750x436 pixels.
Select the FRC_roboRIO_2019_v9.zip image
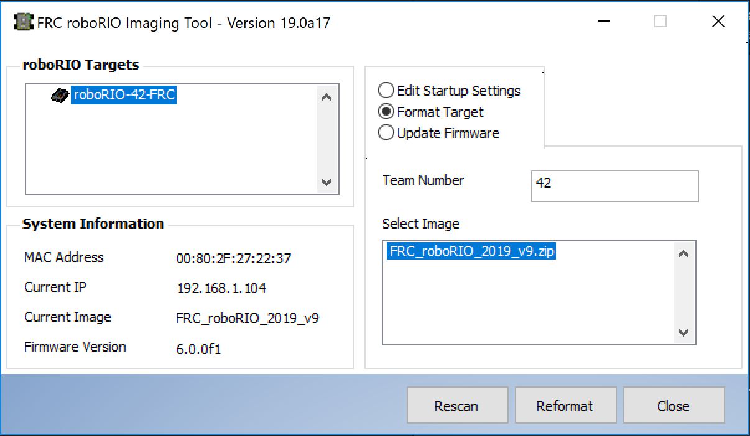471,252
